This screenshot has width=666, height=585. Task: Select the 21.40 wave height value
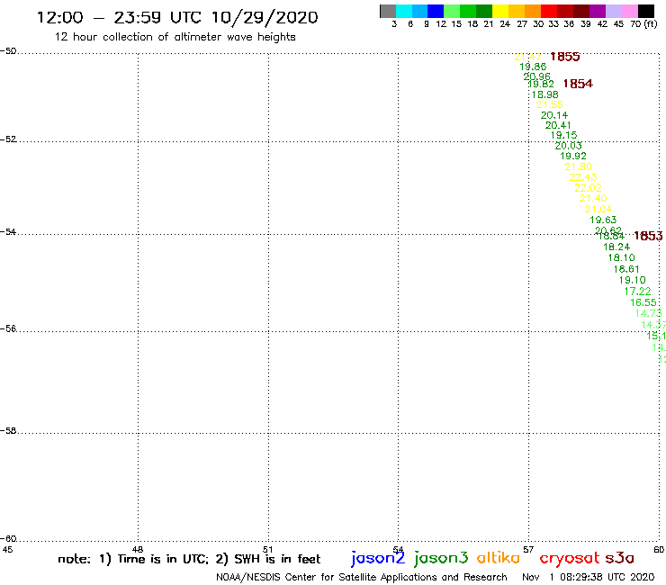click(593, 198)
